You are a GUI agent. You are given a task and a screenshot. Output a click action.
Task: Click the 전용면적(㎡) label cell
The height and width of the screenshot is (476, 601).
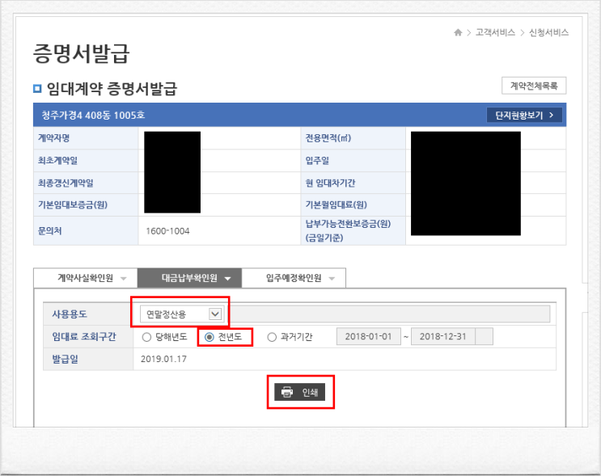click(353, 138)
